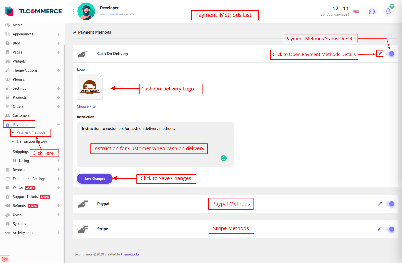Open the three-dot menu beside the logo
The width and height of the screenshot is (402, 263).
point(73,11)
